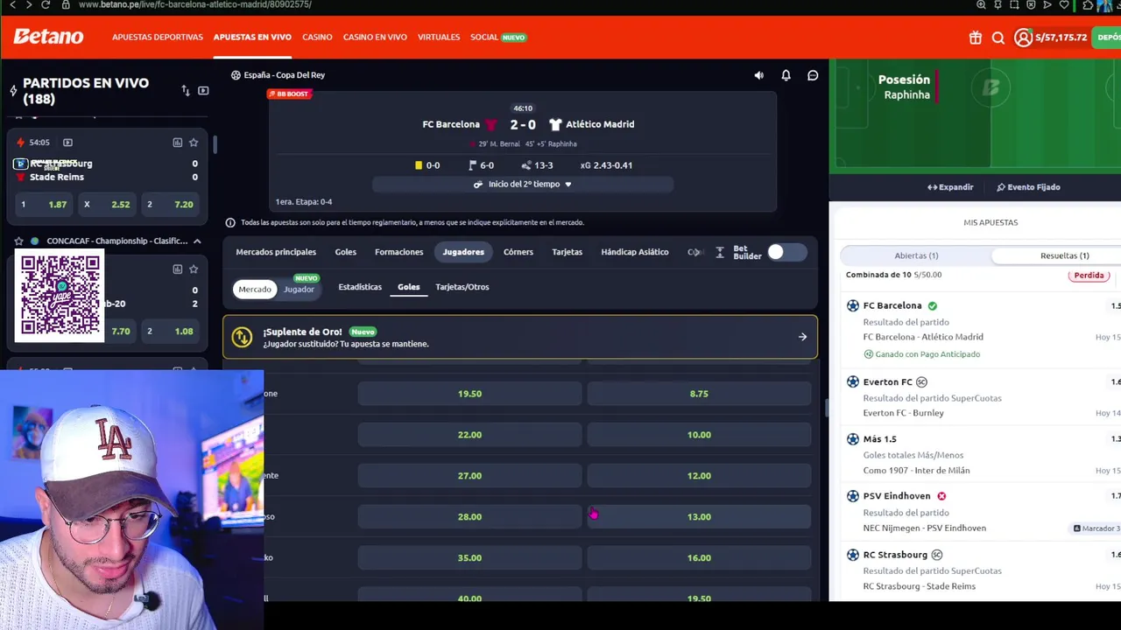Select Formaciones tab

[398, 252]
